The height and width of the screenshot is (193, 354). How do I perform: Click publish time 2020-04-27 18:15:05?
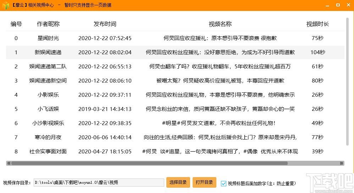click(x=105, y=152)
